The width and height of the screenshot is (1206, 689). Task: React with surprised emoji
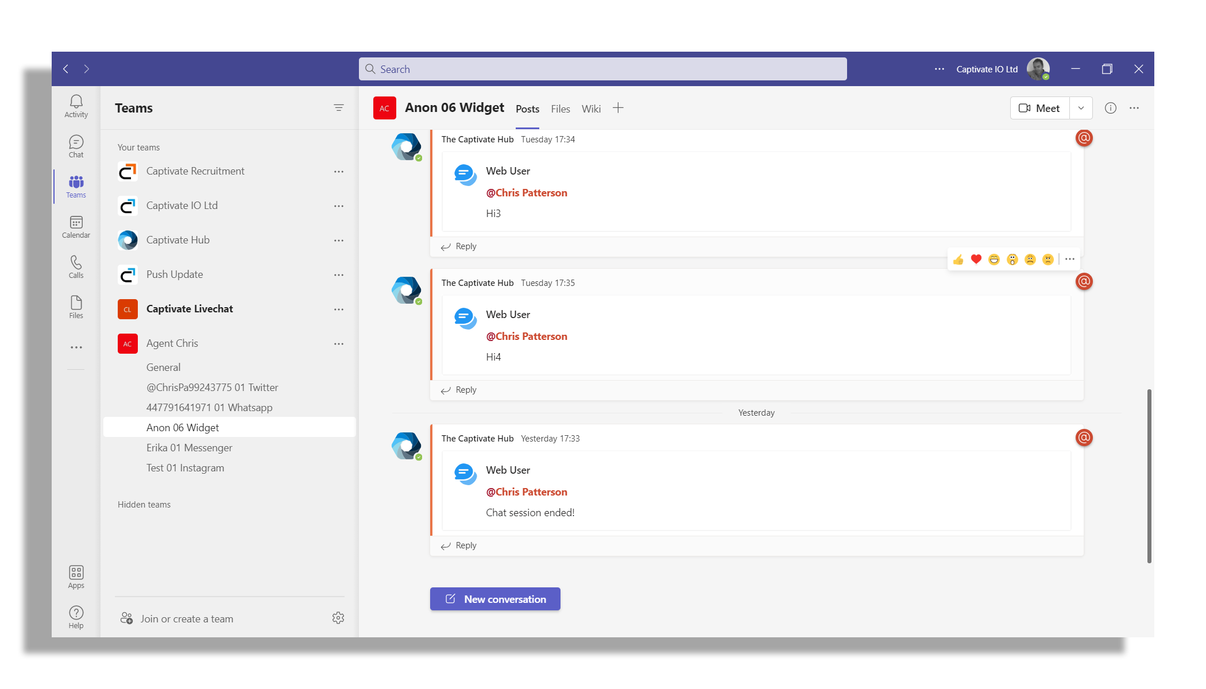click(1012, 260)
